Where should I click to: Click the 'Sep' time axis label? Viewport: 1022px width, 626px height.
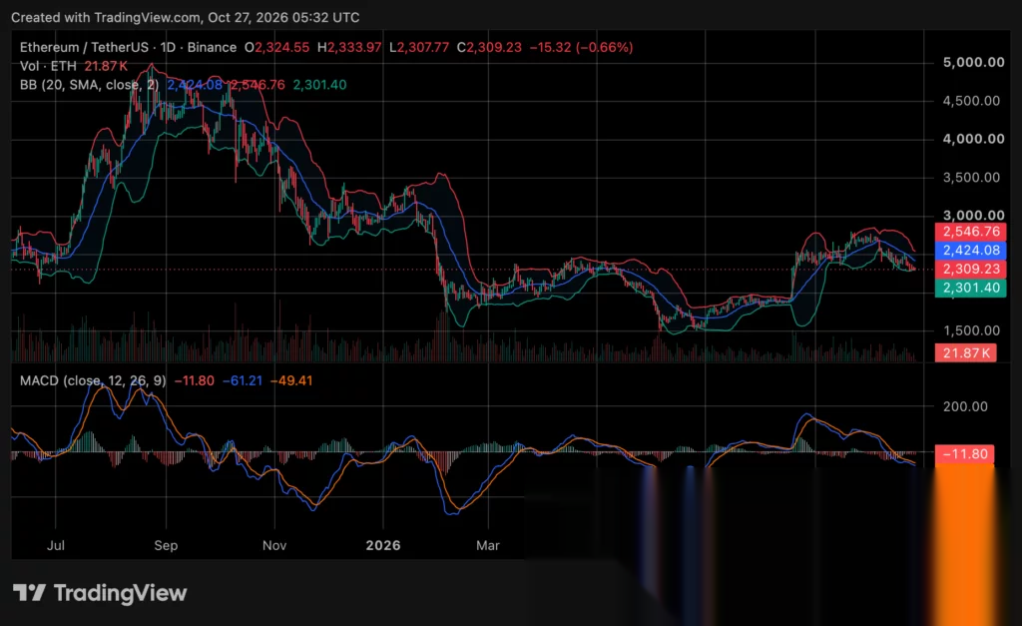click(166, 546)
